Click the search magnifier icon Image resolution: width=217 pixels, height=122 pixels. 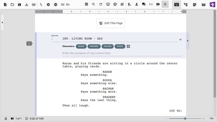point(94,5)
